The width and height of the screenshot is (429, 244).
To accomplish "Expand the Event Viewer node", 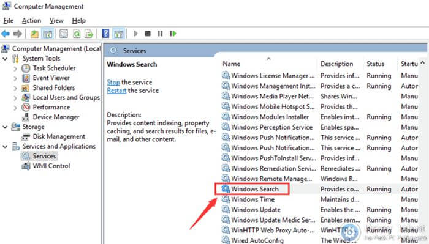I will point(15,78).
